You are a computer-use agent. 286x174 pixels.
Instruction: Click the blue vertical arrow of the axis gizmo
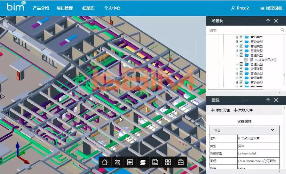17,149
